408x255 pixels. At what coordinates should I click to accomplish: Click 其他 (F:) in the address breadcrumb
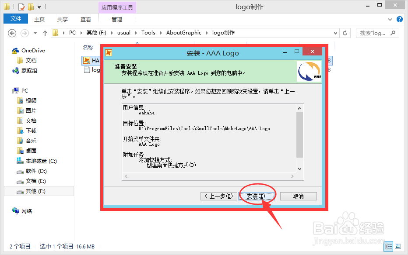click(x=96, y=33)
